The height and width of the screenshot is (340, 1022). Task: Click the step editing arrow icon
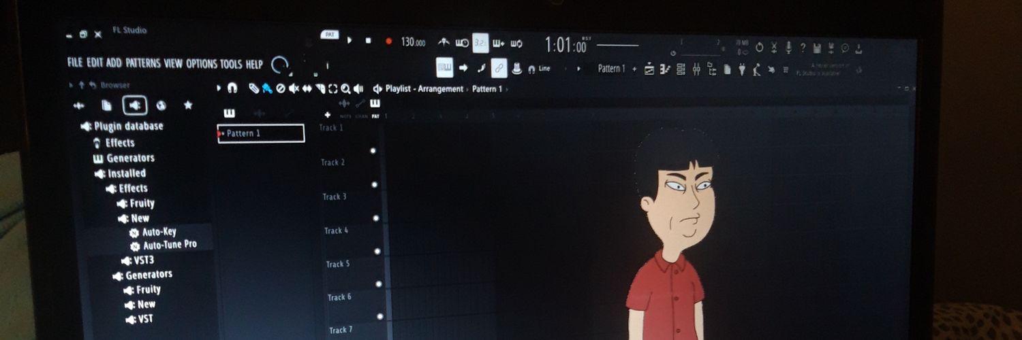(x=463, y=67)
